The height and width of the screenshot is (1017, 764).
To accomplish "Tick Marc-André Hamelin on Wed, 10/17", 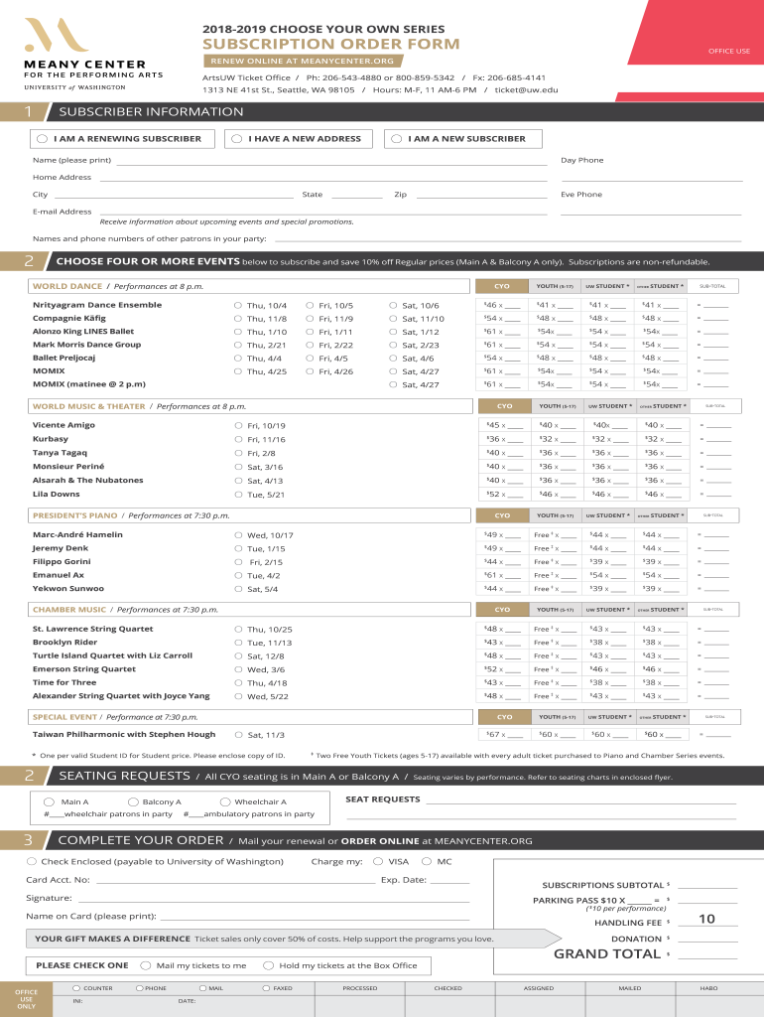I will coord(238,534).
